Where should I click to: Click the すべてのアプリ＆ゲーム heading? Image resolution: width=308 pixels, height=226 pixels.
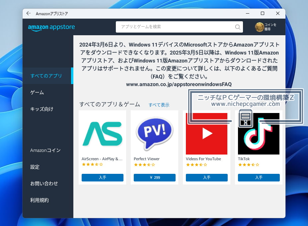(x=110, y=104)
